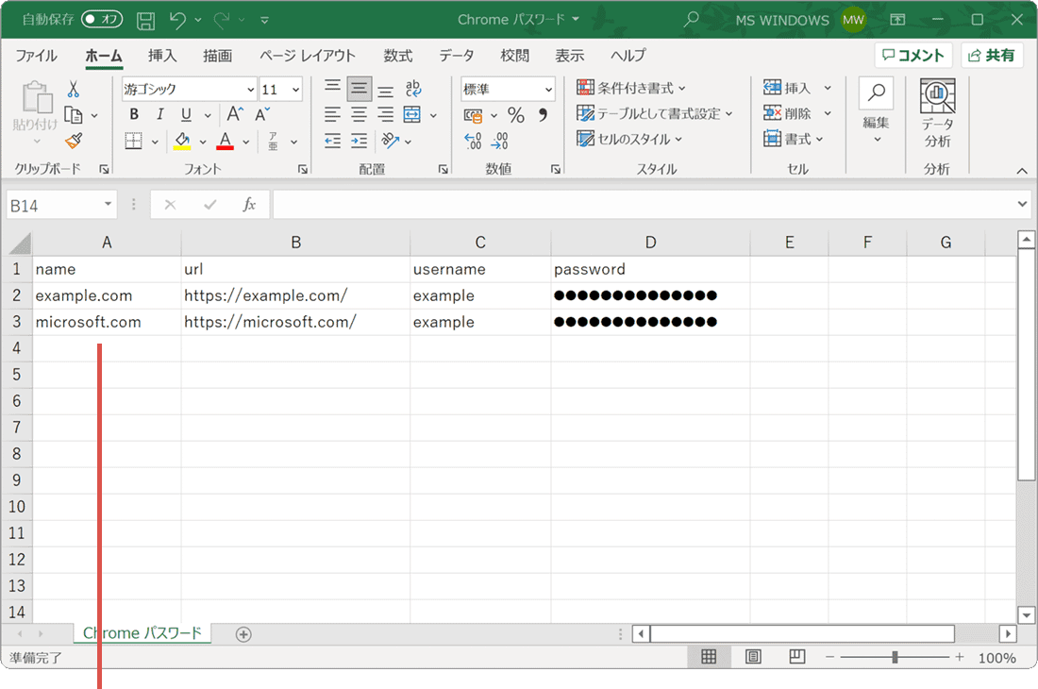Click the Copy icon

tap(74, 115)
